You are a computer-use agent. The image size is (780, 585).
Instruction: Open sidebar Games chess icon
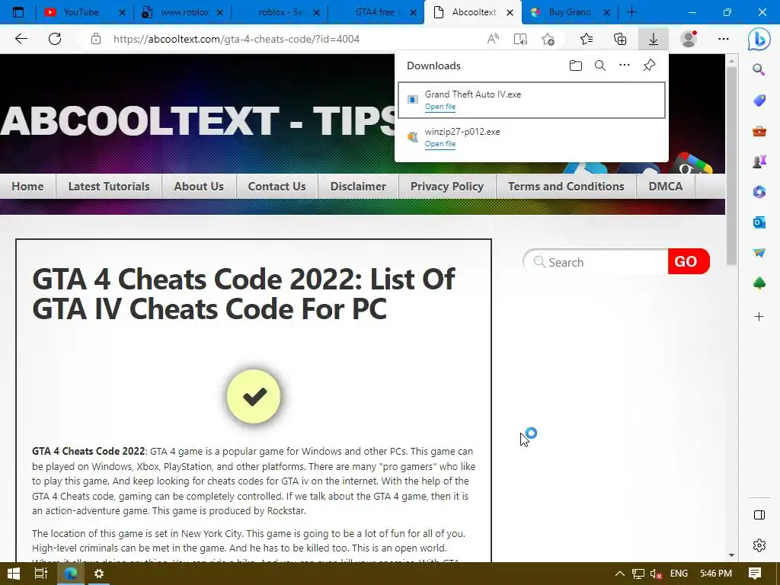759,161
